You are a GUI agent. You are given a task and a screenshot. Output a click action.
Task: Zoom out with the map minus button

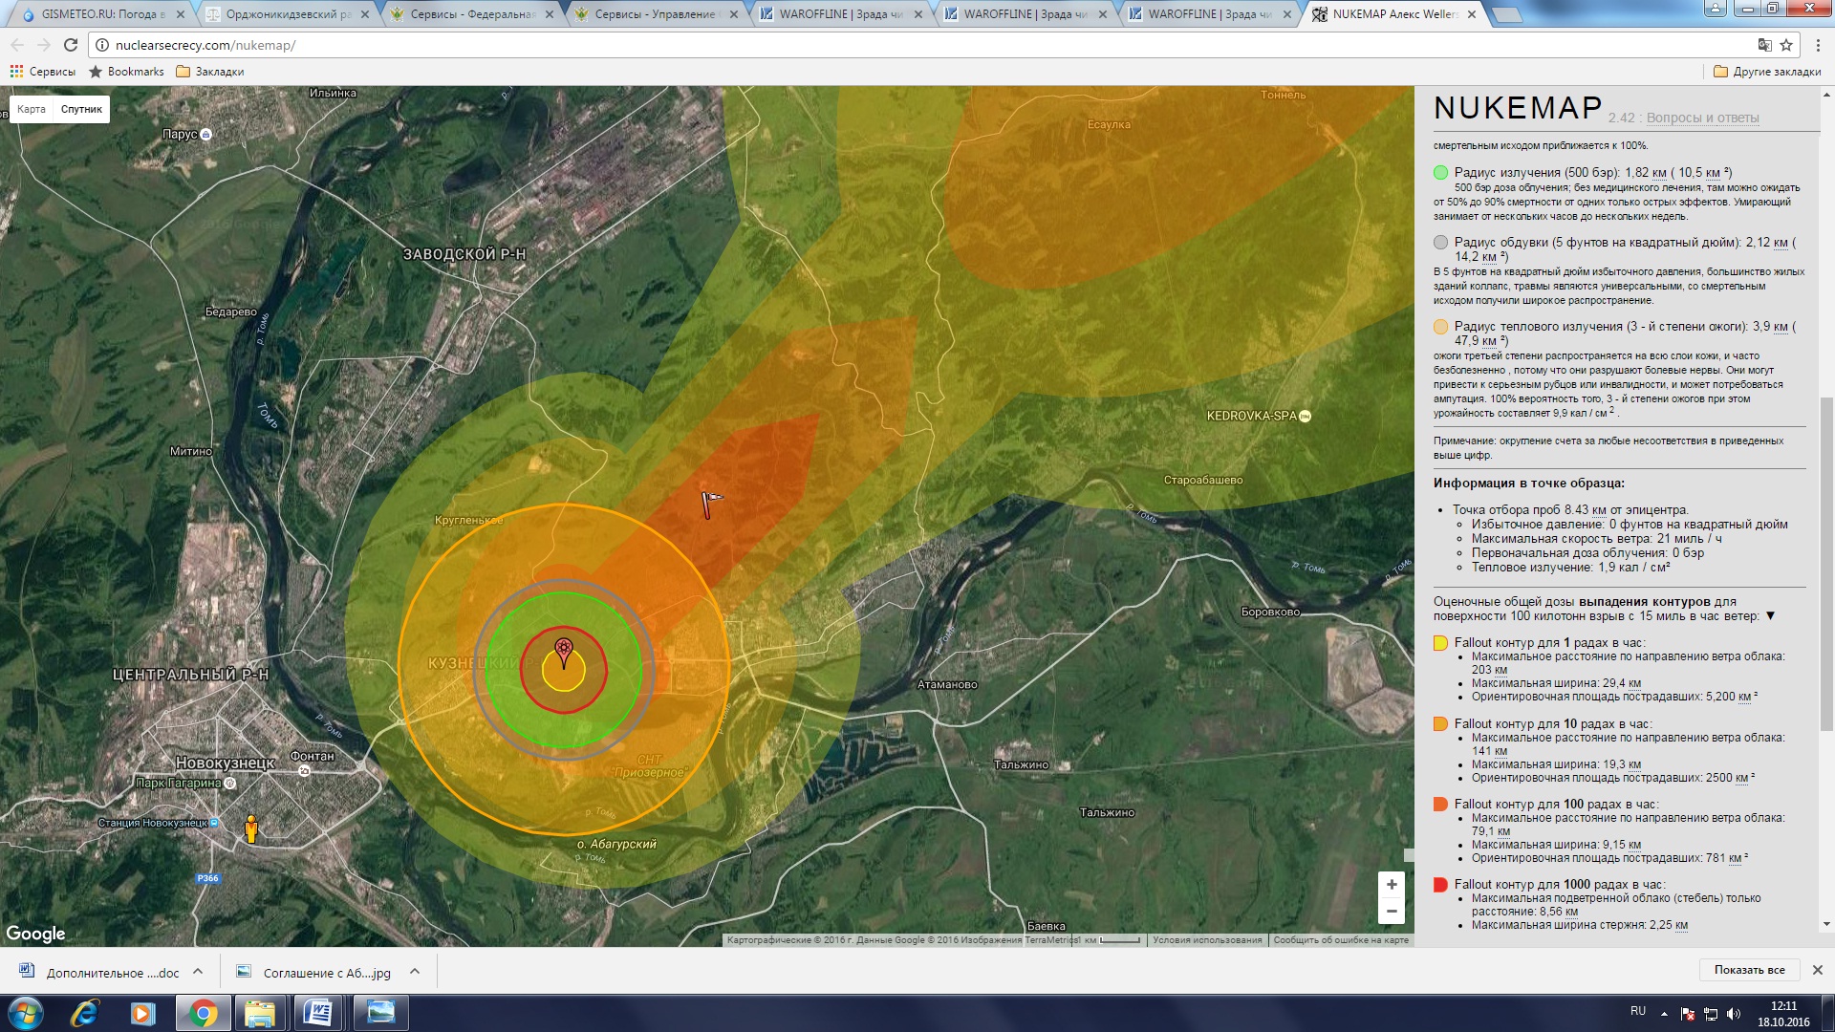(1392, 912)
